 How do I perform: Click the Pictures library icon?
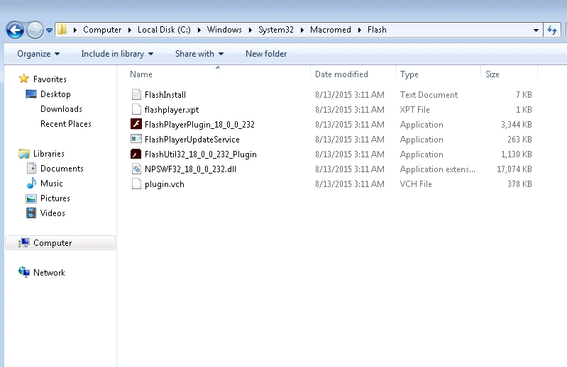click(x=31, y=198)
